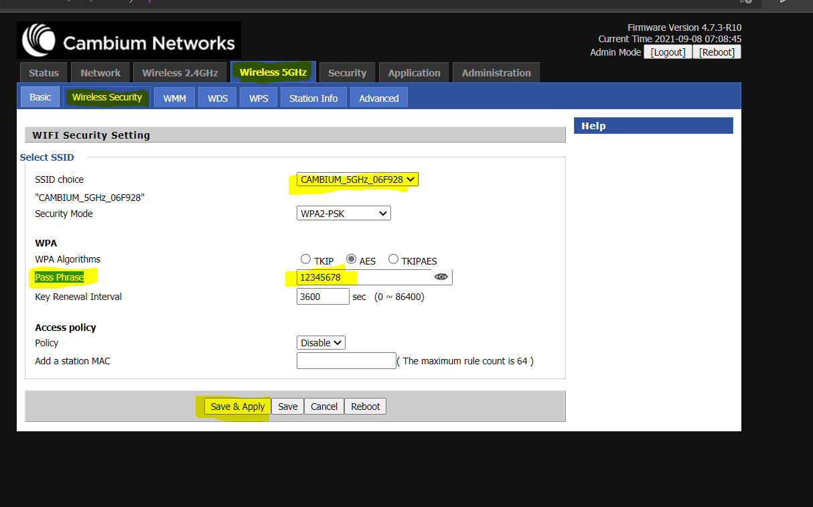Viewport: 813px width, 507px height.
Task: Click the top-right Reboot button
Action: tap(716, 52)
